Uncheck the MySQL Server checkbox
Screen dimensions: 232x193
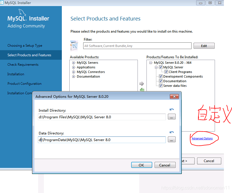(x=161, y=67)
